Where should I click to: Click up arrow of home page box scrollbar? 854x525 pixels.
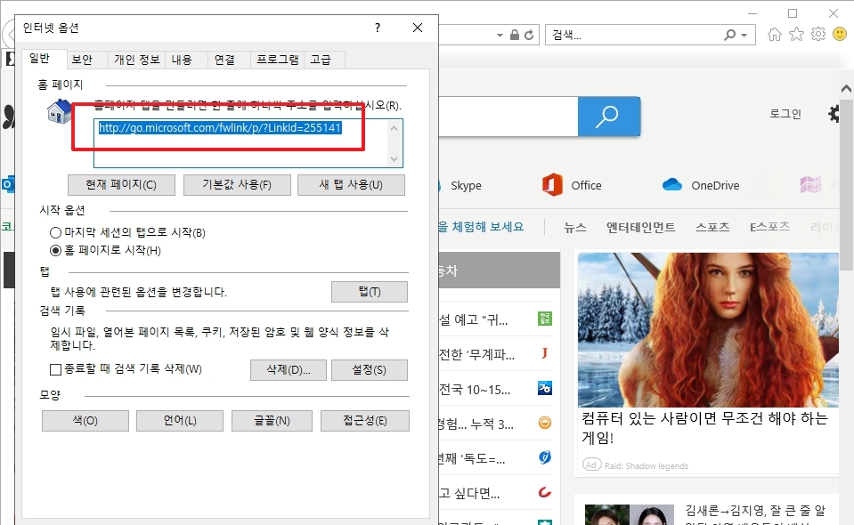point(394,128)
